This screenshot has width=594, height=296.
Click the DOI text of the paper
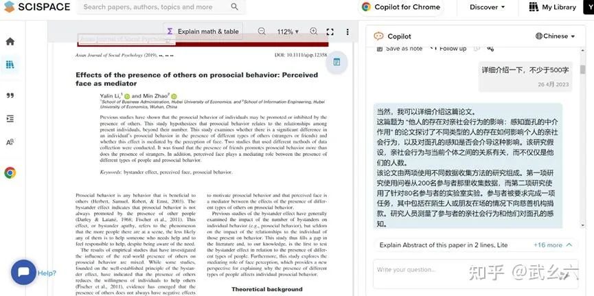click(301, 55)
